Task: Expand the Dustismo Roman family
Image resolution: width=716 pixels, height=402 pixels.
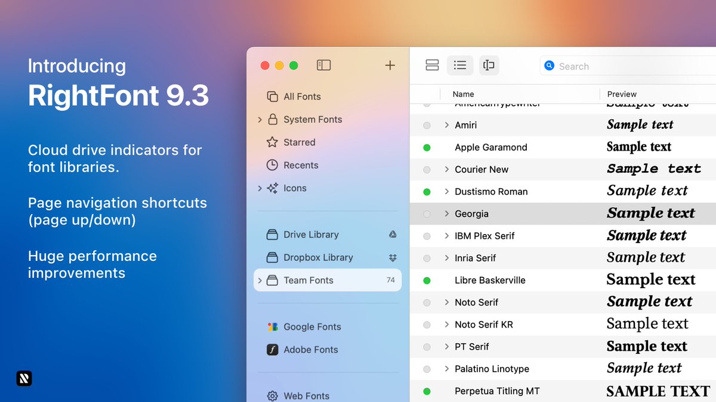Action: pyautogui.click(x=446, y=191)
